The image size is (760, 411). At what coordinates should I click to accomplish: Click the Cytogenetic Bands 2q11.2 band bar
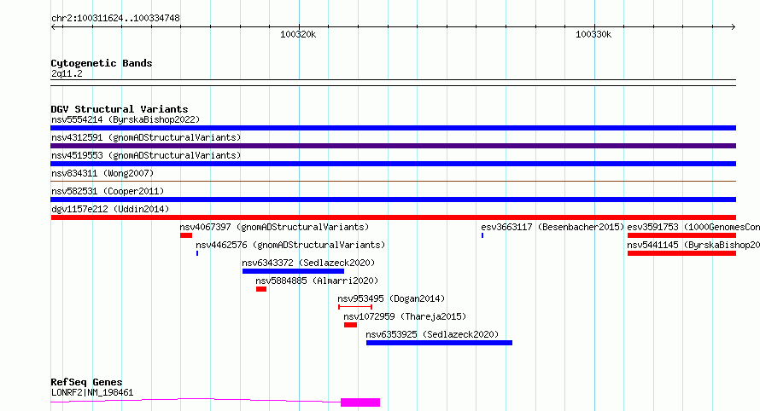click(393, 83)
